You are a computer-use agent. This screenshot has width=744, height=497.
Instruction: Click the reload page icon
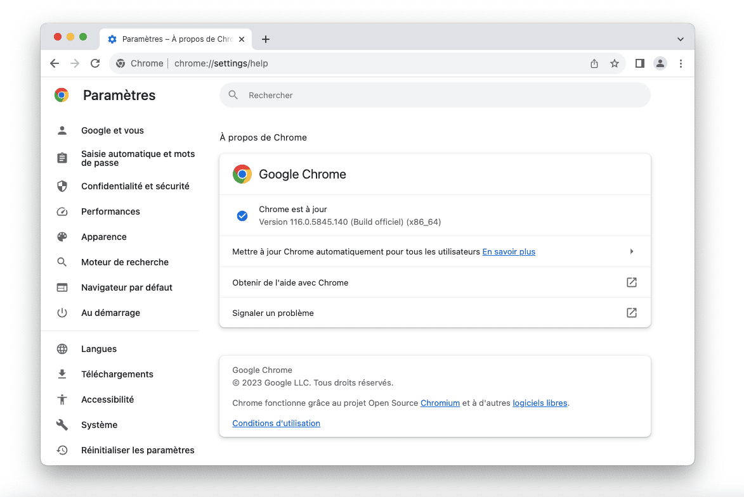95,63
